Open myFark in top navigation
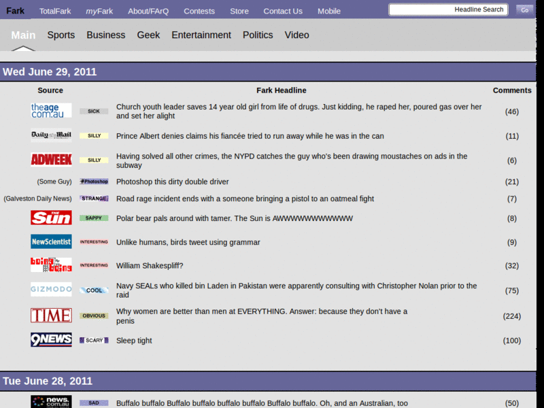 (x=99, y=11)
